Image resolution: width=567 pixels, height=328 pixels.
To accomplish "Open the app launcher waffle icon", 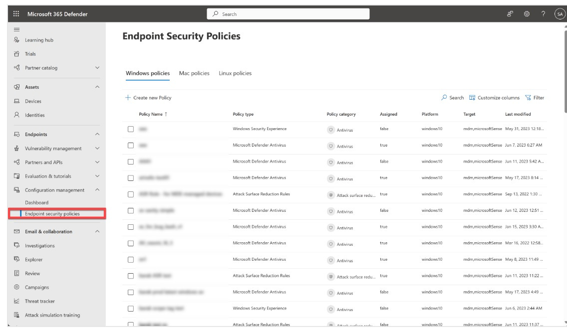I will click(x=16, y=14).
